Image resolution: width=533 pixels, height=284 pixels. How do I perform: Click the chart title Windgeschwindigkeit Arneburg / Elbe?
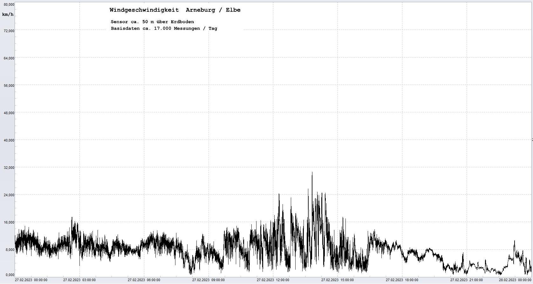tap(175, 10)
